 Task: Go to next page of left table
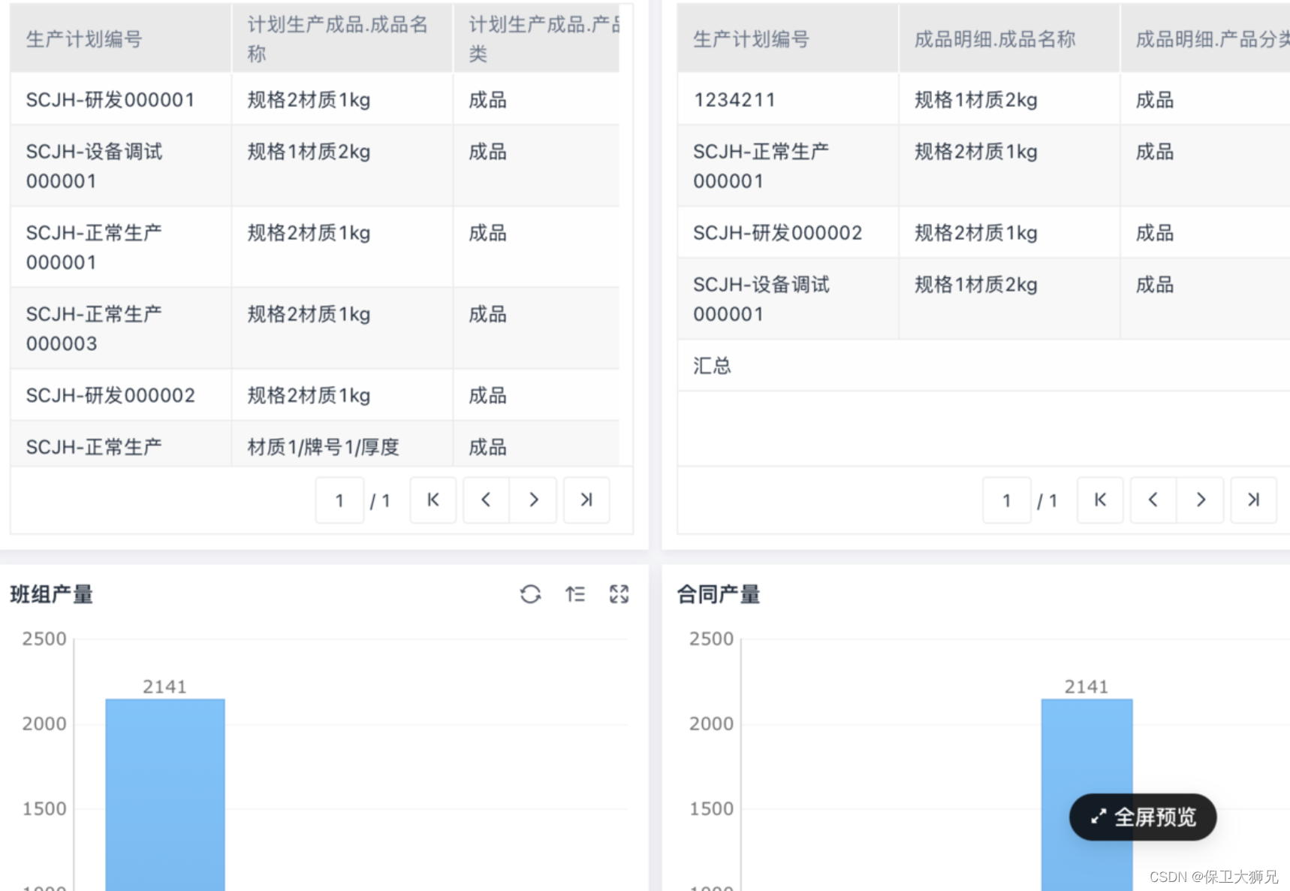click(x=534, y=500)
